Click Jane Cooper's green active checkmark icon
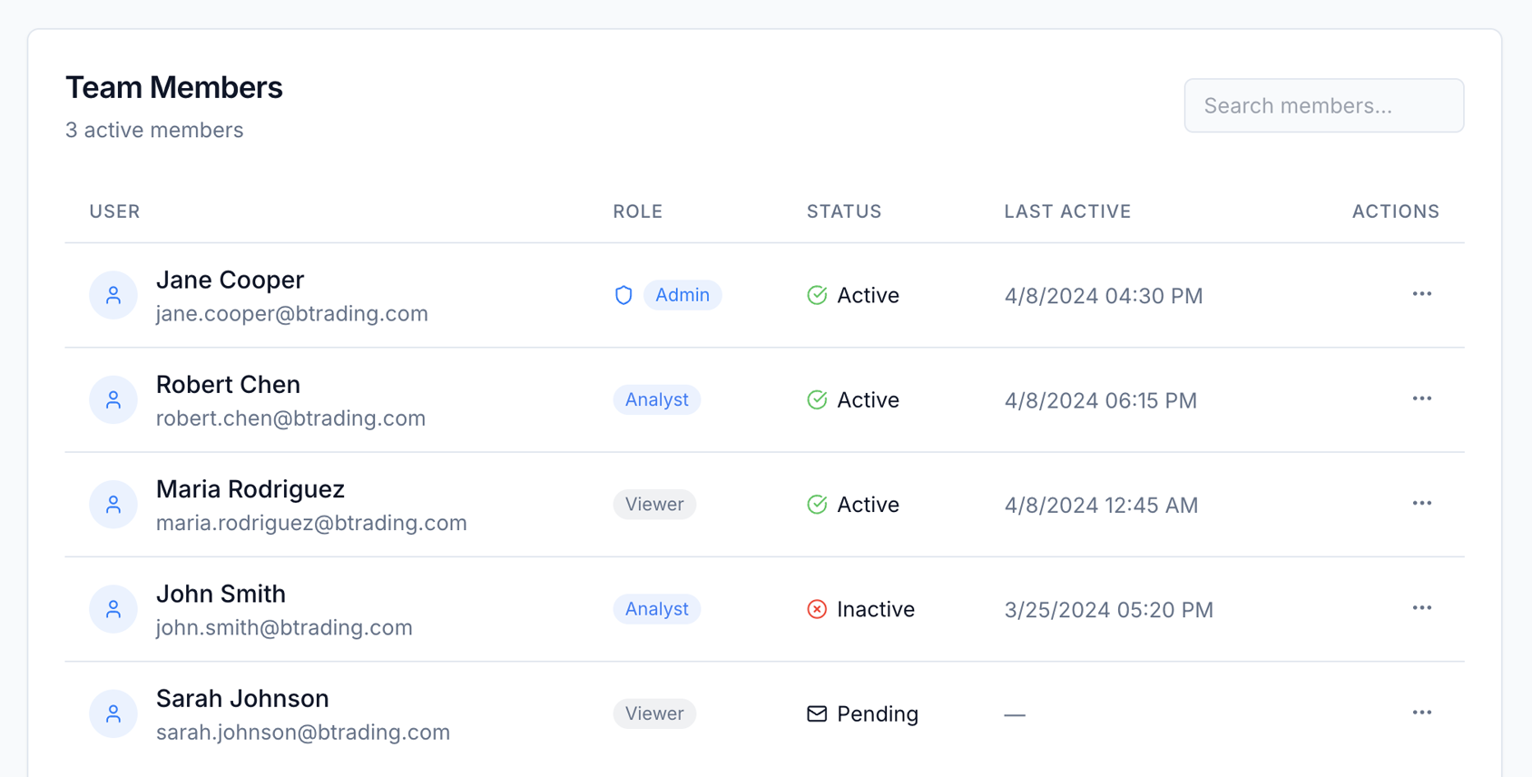The width and height of the screenshot is (1532, 777). click(x=817, y=295)
